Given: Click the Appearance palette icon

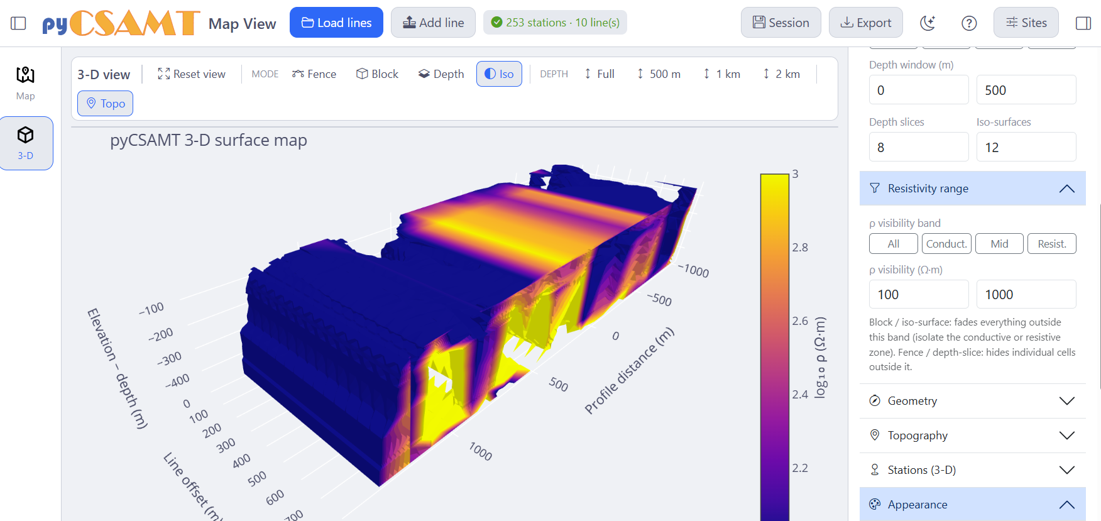Looking at the screenshot, I should (x=875, y=504).
